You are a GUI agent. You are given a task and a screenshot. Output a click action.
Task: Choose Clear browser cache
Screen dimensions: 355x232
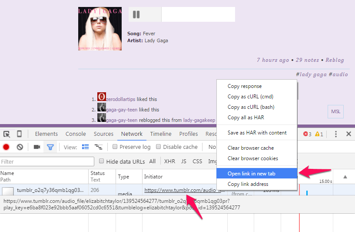(x=257, y=148)
